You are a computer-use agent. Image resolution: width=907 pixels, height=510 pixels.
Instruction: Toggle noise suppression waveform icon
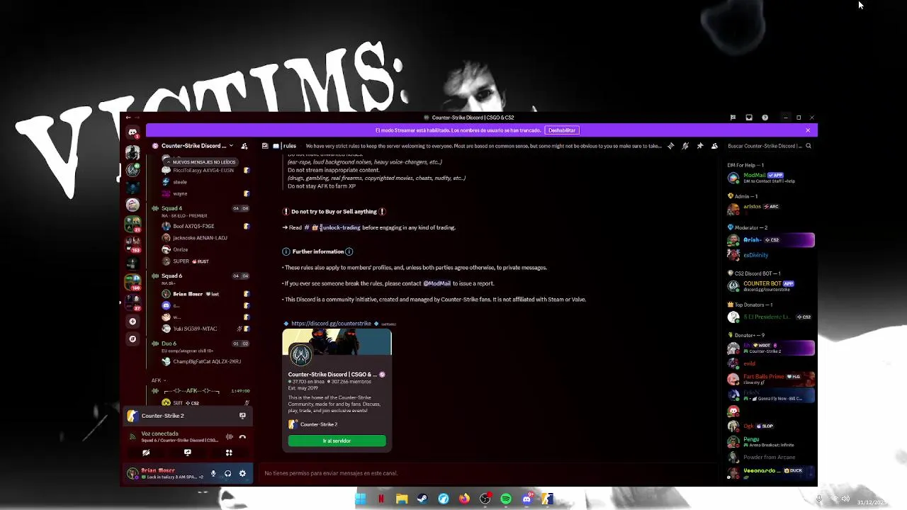pos(229,437)
